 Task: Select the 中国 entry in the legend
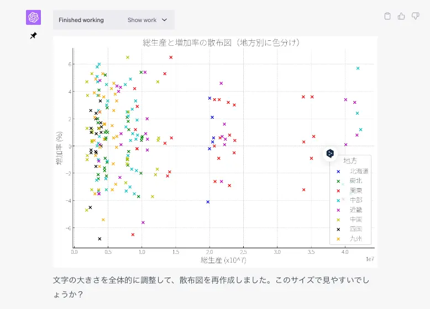click(355, 220)
